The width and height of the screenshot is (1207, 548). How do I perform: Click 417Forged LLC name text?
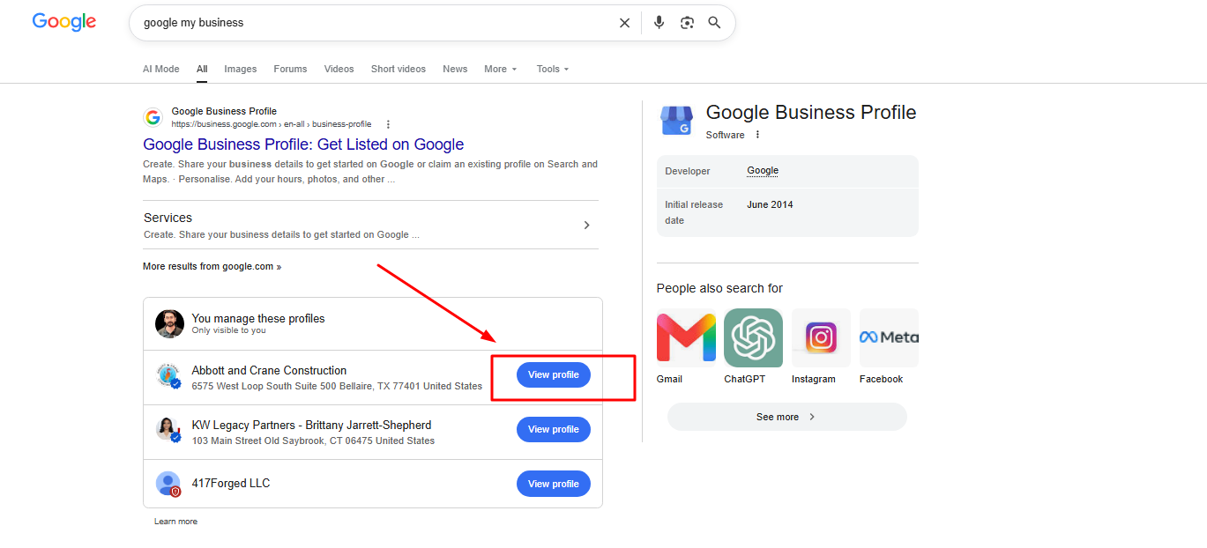(x=231, y=484)
